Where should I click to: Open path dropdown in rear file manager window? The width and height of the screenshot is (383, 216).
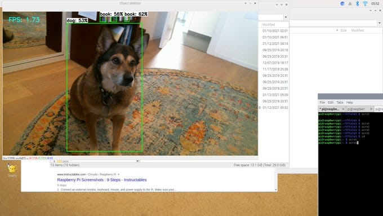[379, 23]
